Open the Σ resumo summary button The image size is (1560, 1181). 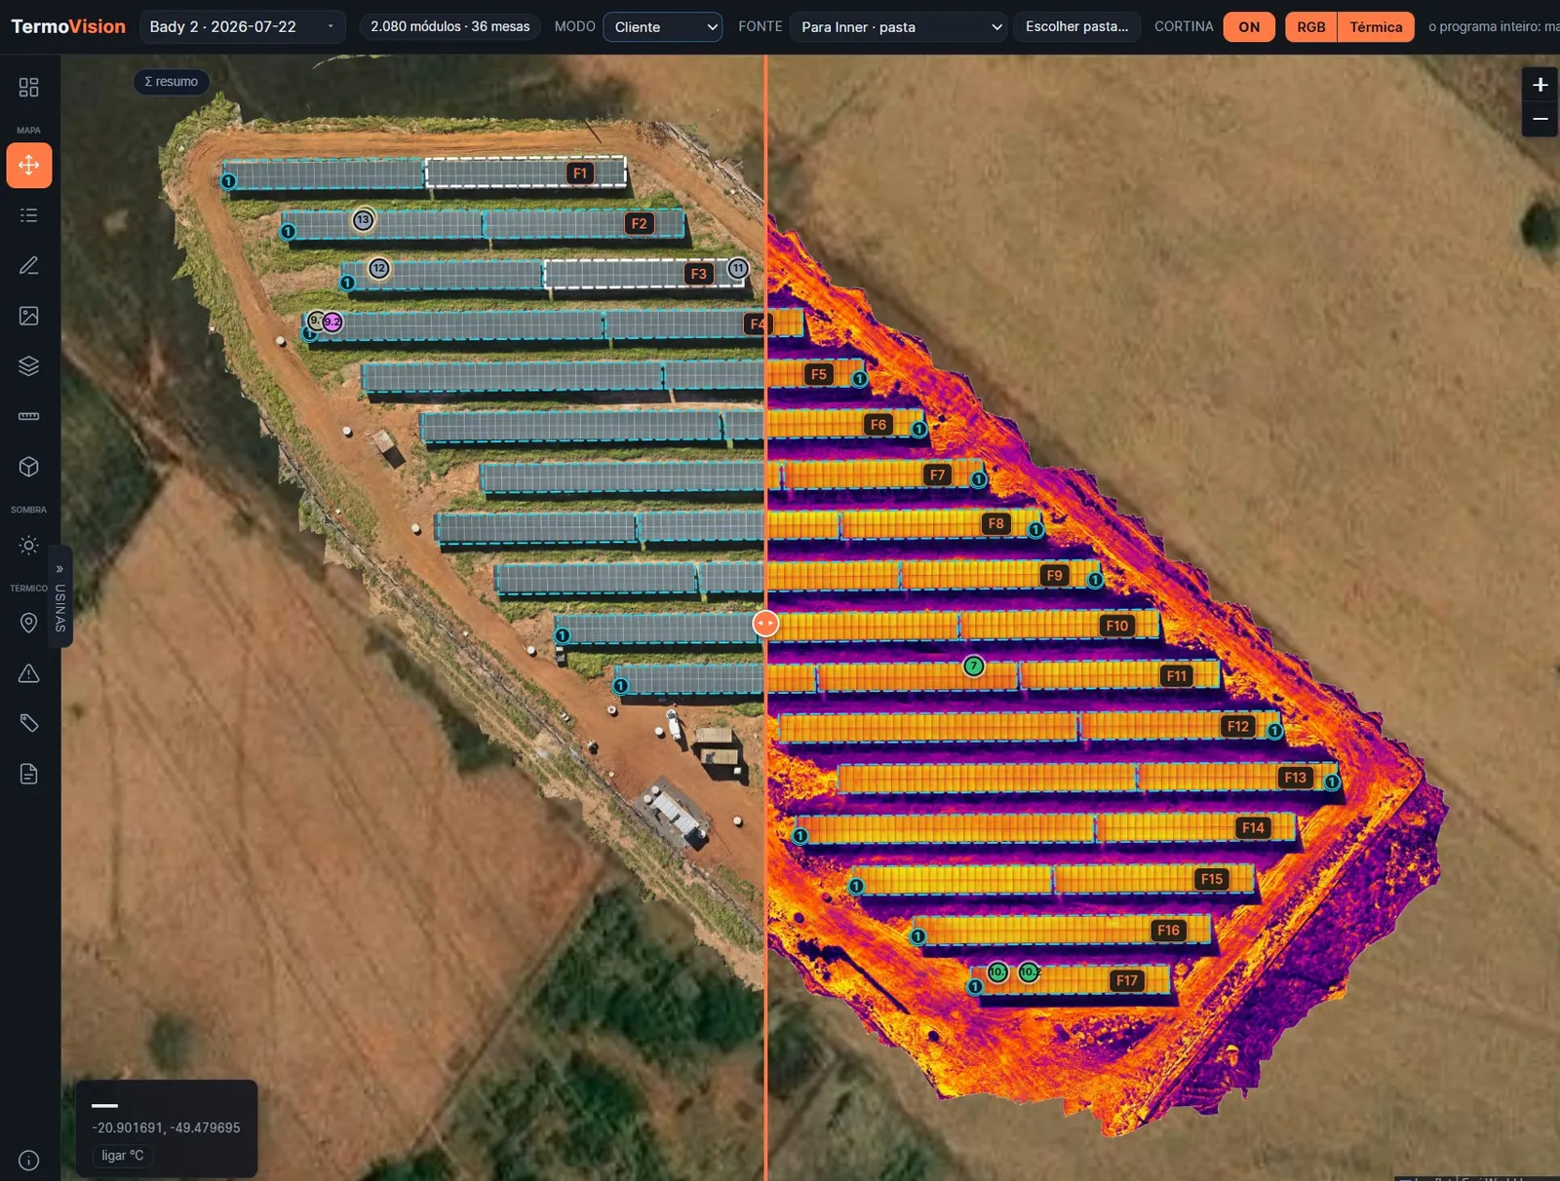[172, 82]
